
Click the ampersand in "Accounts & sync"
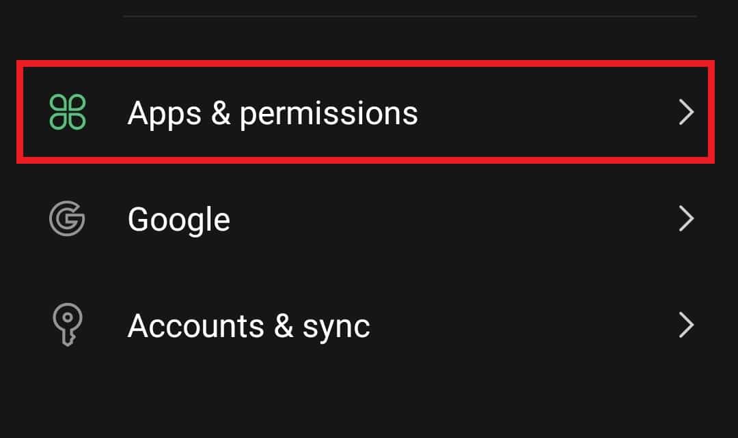pos(284,325)
